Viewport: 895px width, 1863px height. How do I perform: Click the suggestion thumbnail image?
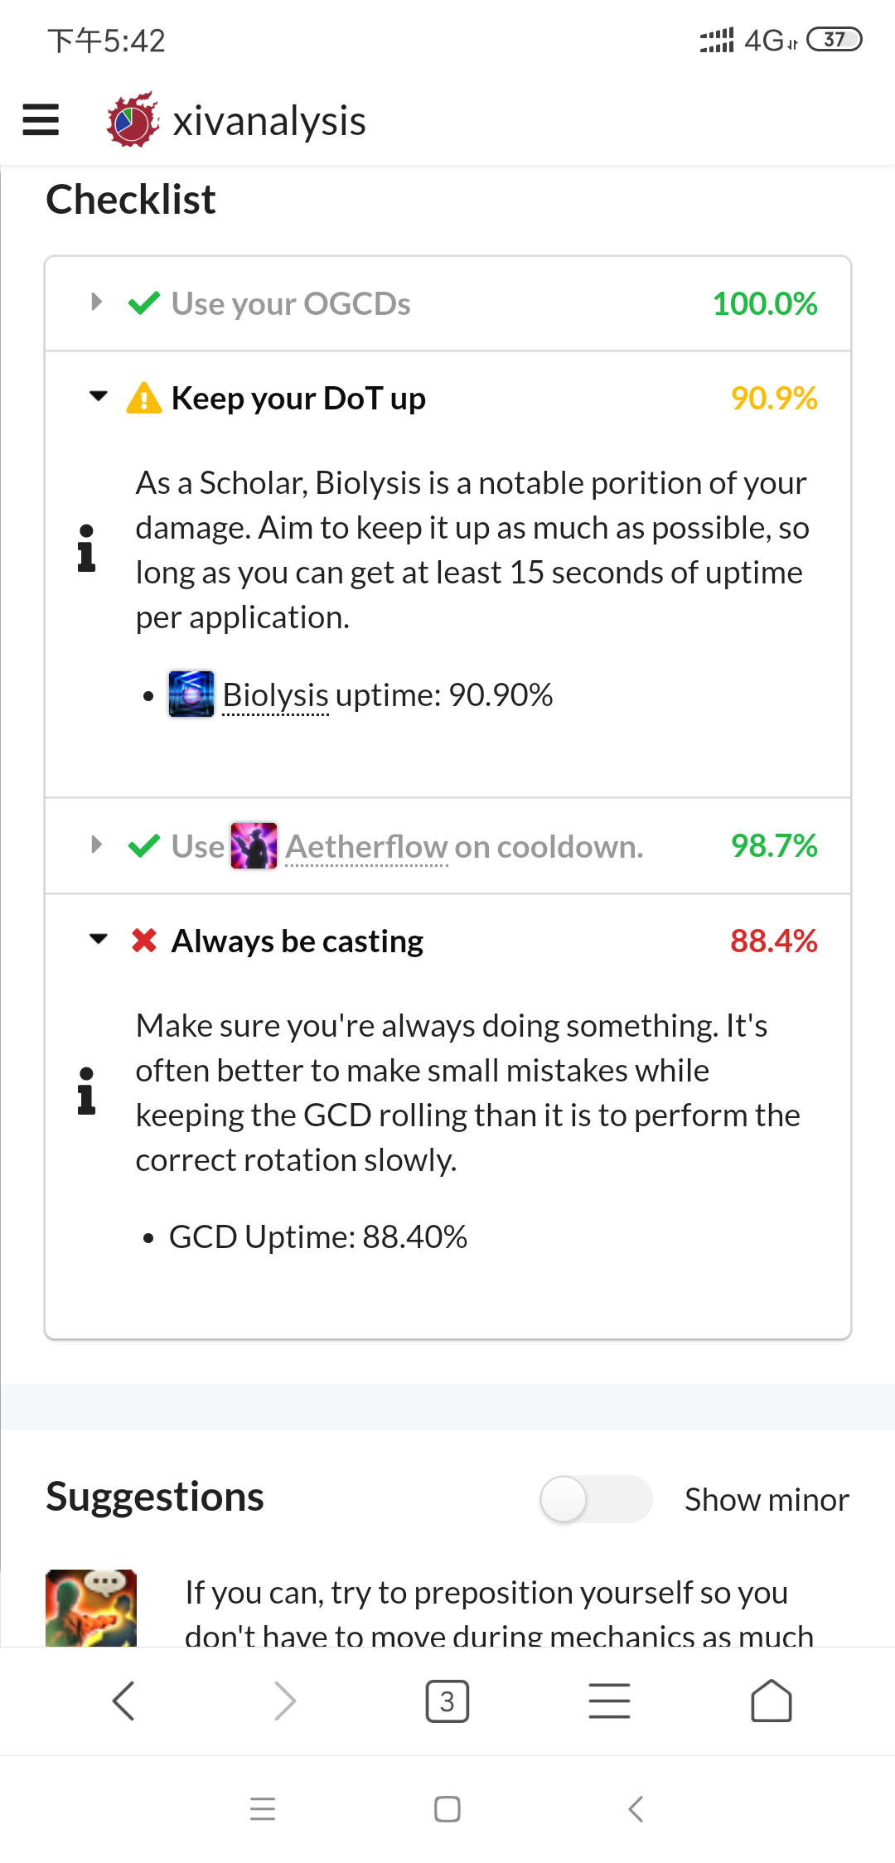tap(91, 1608)
